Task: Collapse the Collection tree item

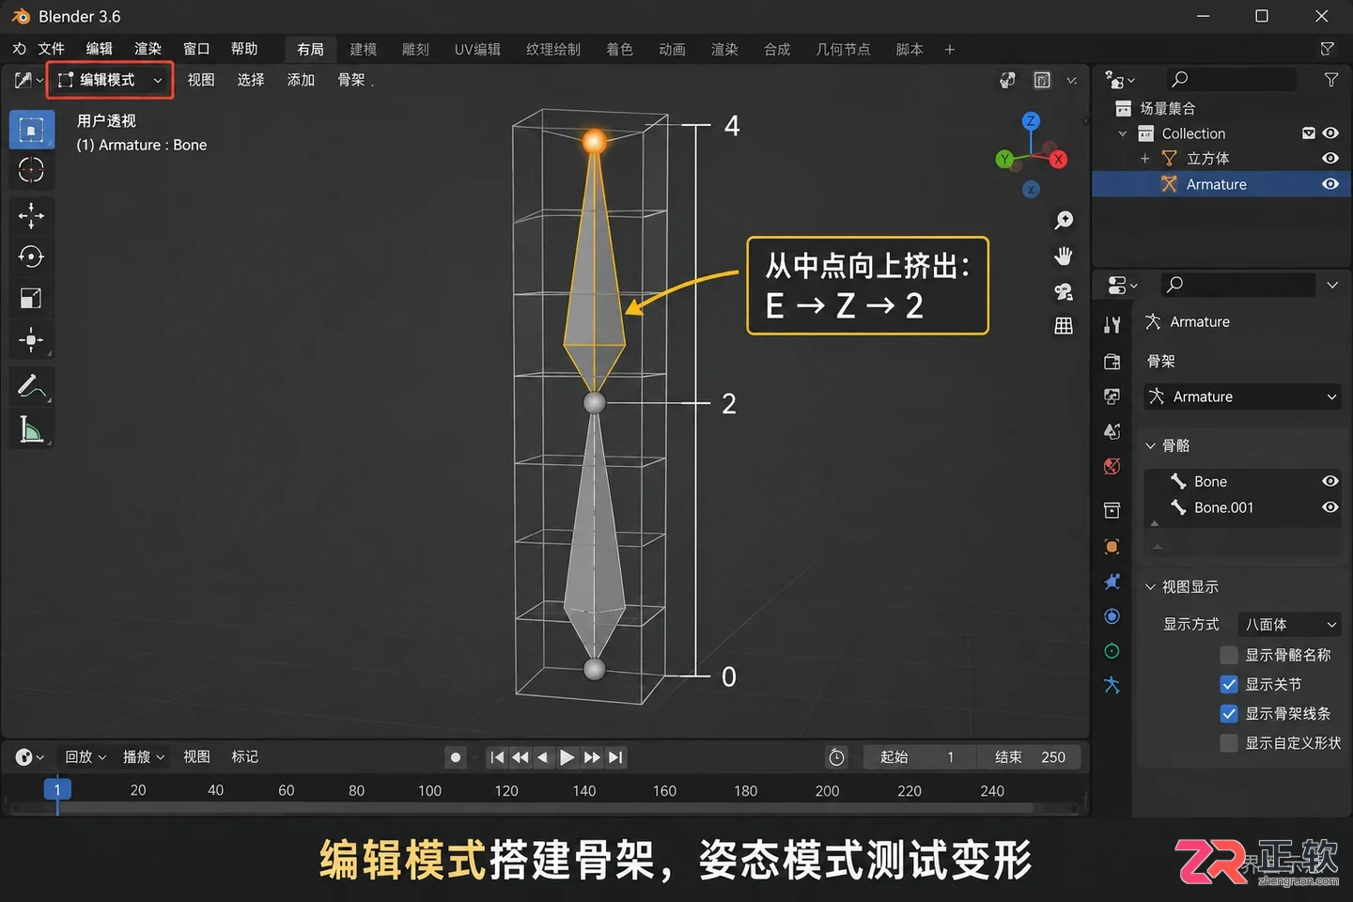Action: [1123, 133]
